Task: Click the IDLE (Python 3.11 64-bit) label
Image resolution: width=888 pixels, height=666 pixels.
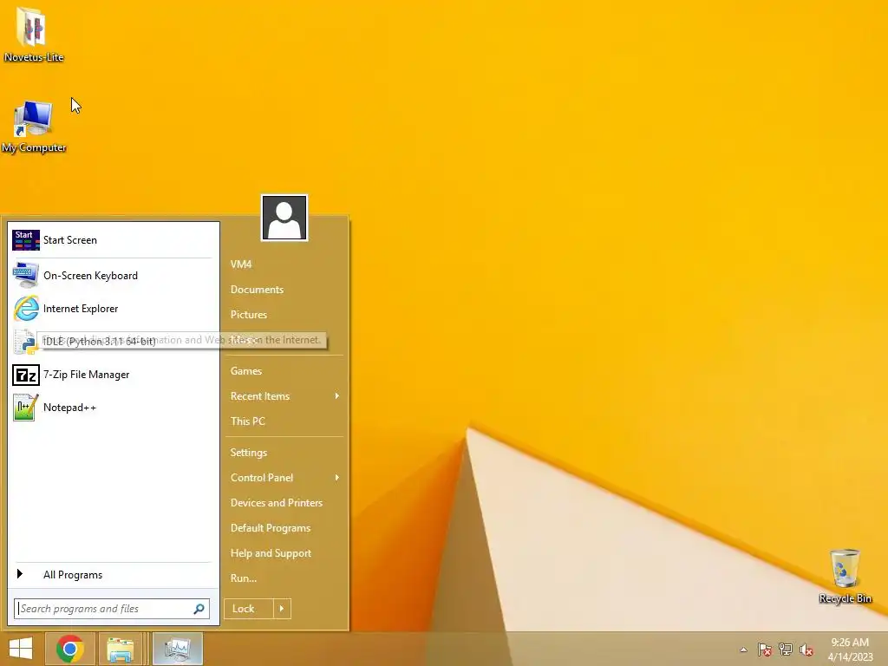Action: (100, 342)
